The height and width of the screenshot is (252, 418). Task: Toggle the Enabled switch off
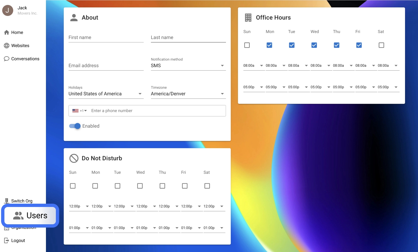click(75, 126)
